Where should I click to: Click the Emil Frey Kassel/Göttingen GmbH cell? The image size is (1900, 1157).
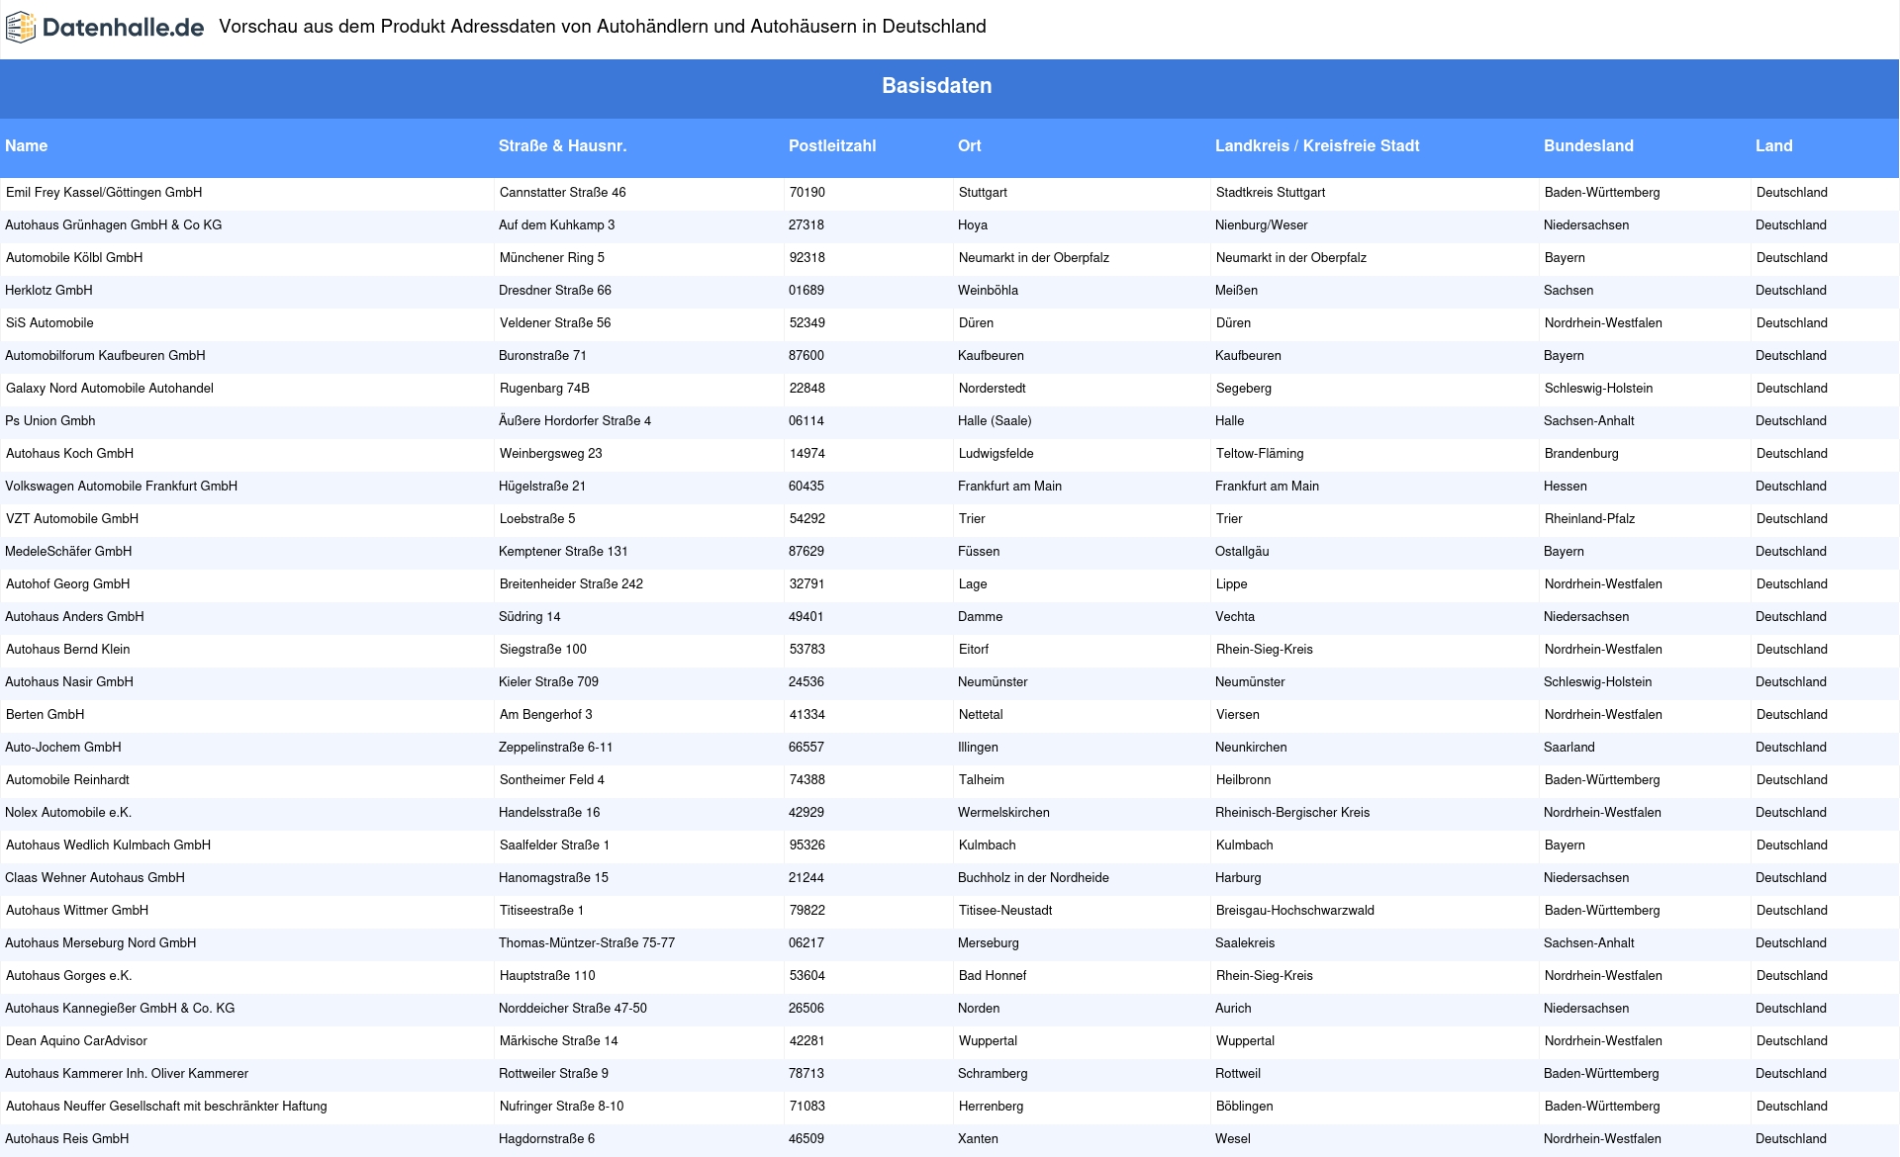tap(104, 193)
